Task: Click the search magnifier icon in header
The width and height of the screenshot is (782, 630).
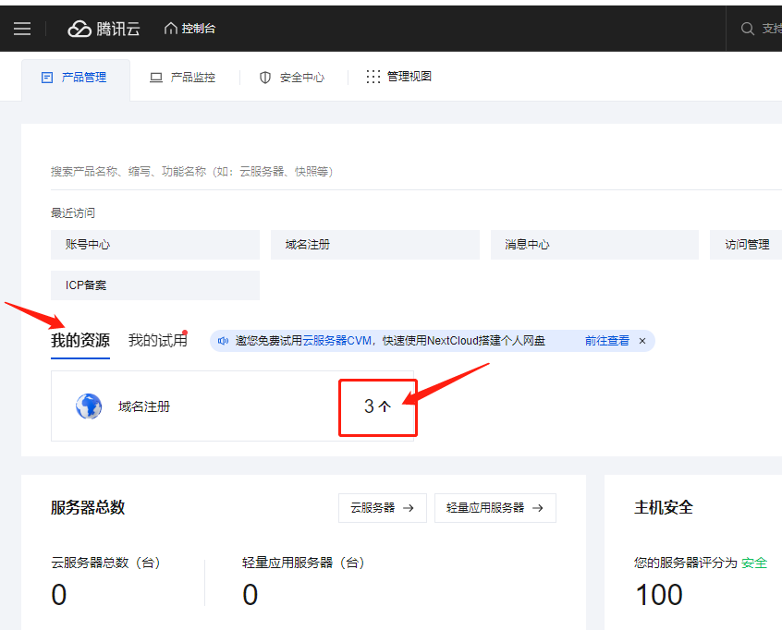Action: coord(748,29)
